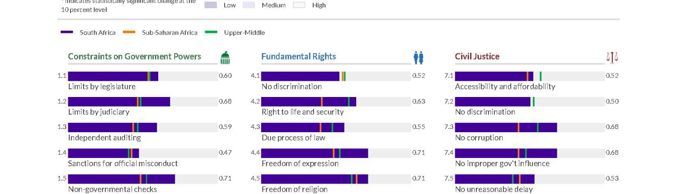
Task: Click the Civil Justice scales icon
Action: (x=612, y=58)
